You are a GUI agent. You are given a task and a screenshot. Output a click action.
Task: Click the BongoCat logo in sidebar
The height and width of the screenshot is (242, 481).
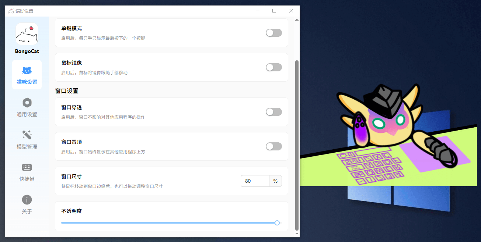click(27, 34)
